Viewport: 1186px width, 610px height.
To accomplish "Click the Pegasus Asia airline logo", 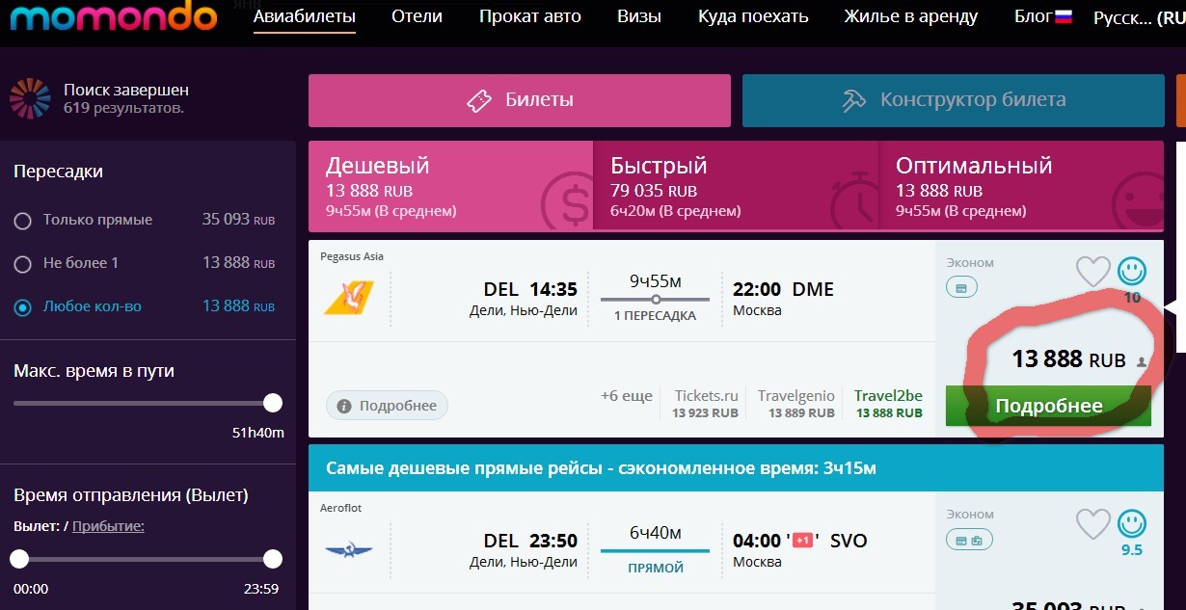I will (347, 296).
